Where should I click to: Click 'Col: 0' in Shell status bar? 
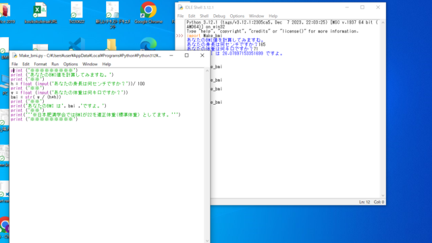pos(379,202)
